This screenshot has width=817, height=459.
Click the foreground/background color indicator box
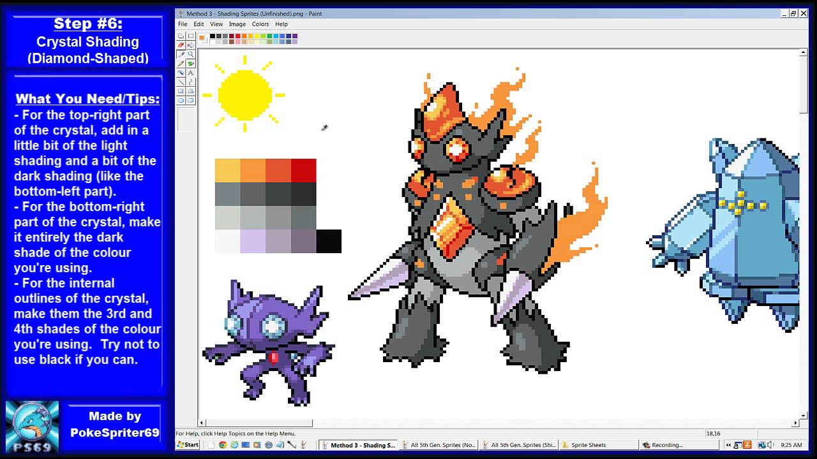pos(202,38)
